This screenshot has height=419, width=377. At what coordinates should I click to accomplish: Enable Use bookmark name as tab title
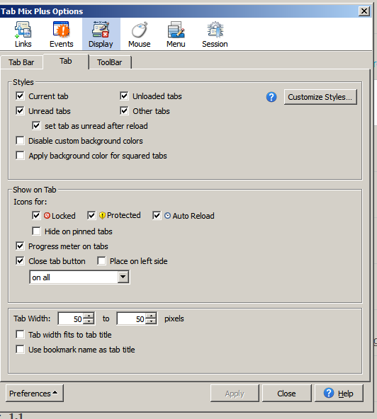(x=20, y=350)
